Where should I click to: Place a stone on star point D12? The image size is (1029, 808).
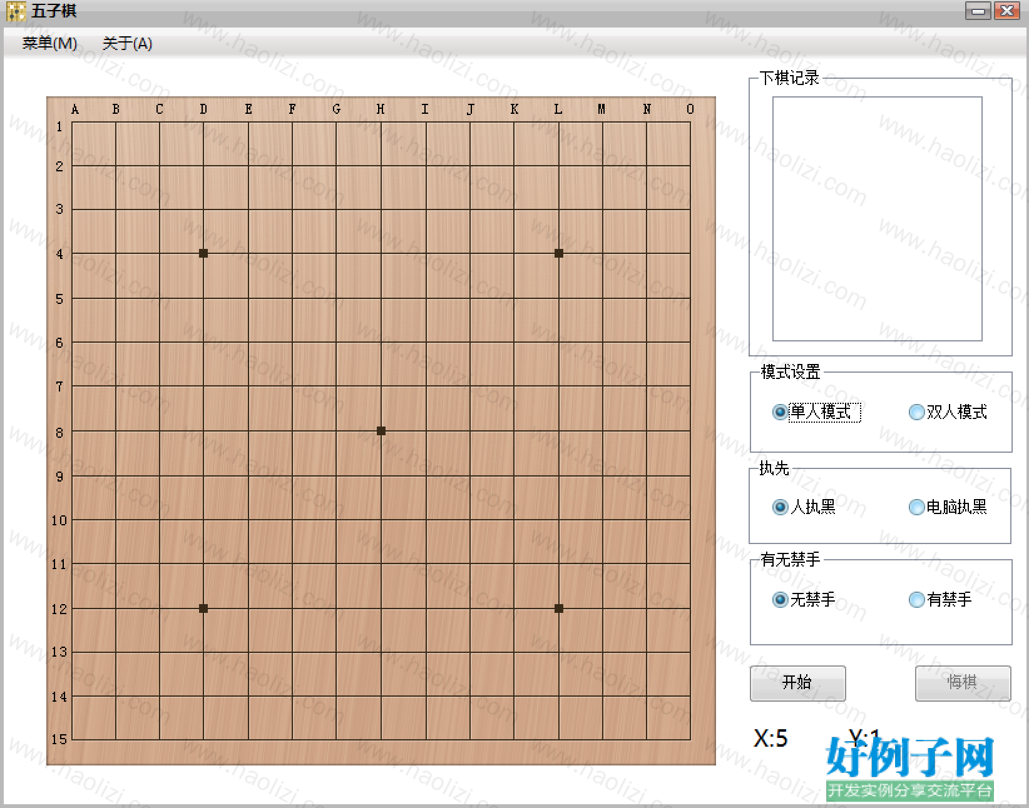coord(203,609)
